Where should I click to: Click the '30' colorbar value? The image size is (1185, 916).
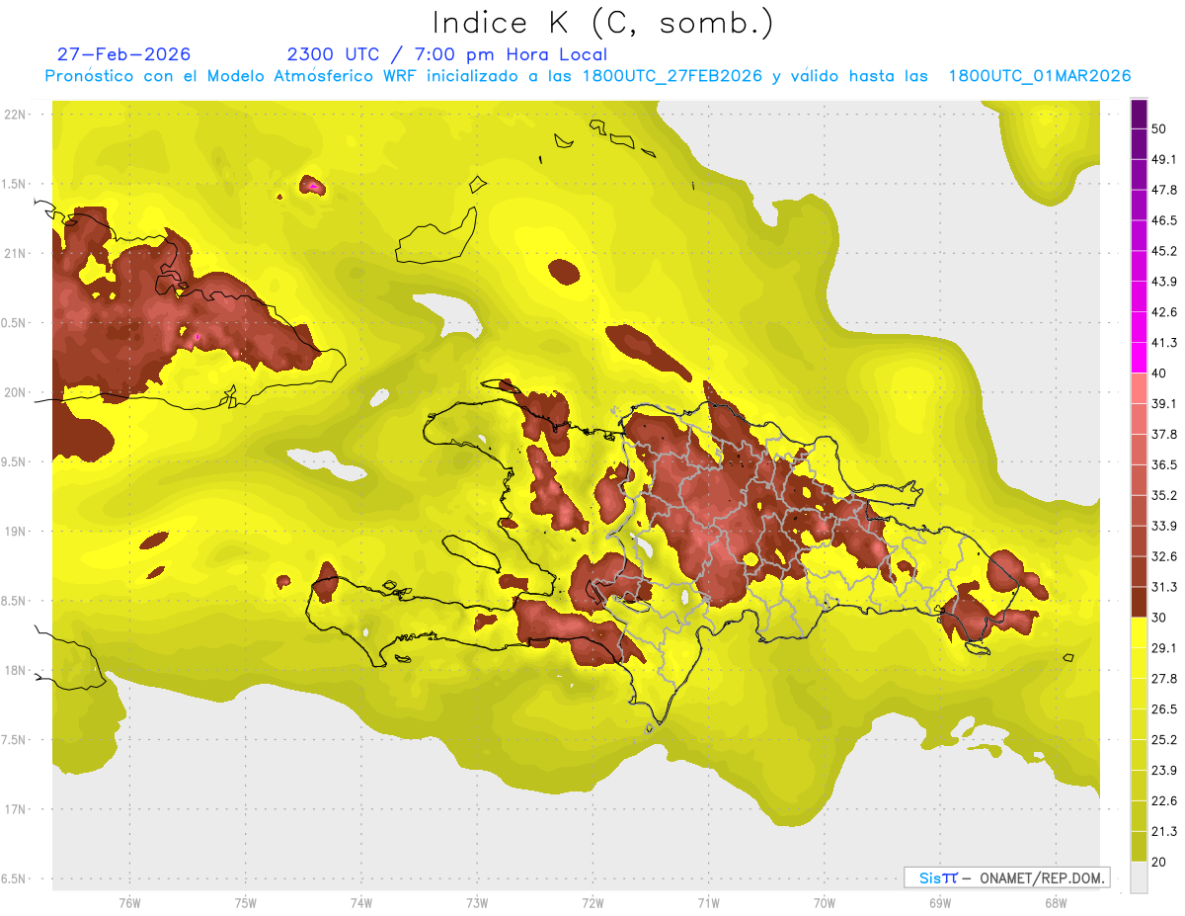(x=1160, y=618)
